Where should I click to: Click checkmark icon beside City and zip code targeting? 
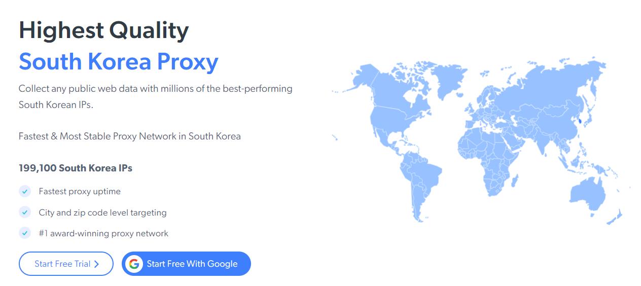coord(24,212)
